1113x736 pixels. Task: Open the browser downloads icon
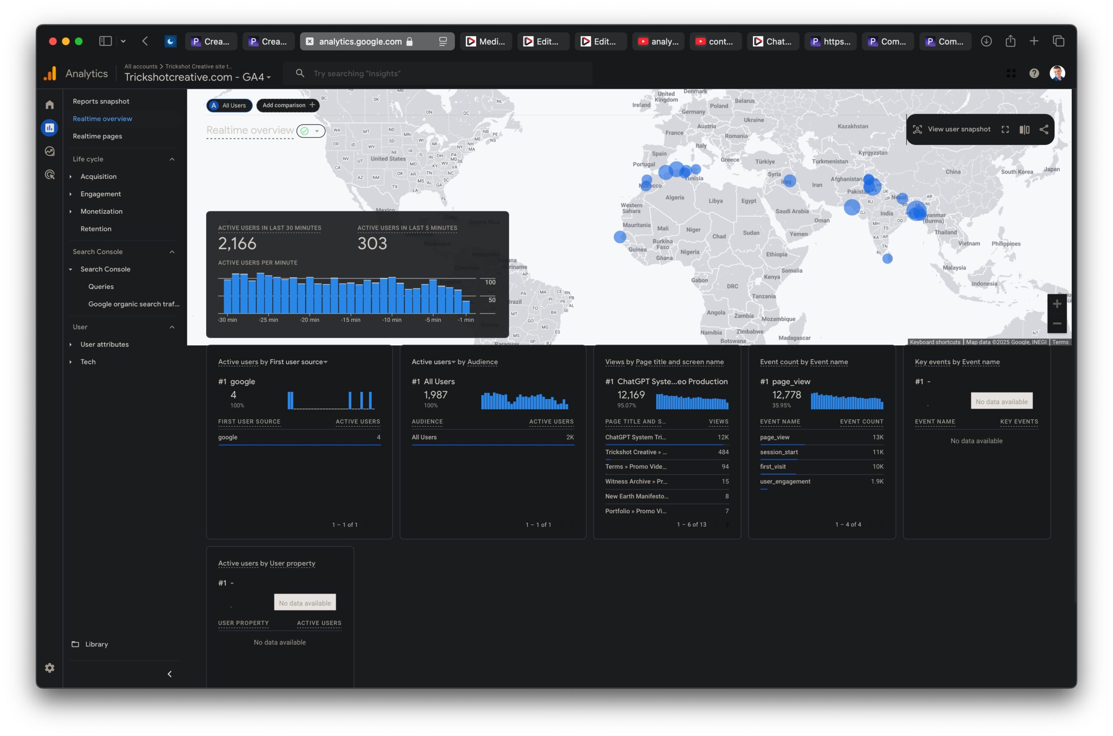[x=986, y=41]
